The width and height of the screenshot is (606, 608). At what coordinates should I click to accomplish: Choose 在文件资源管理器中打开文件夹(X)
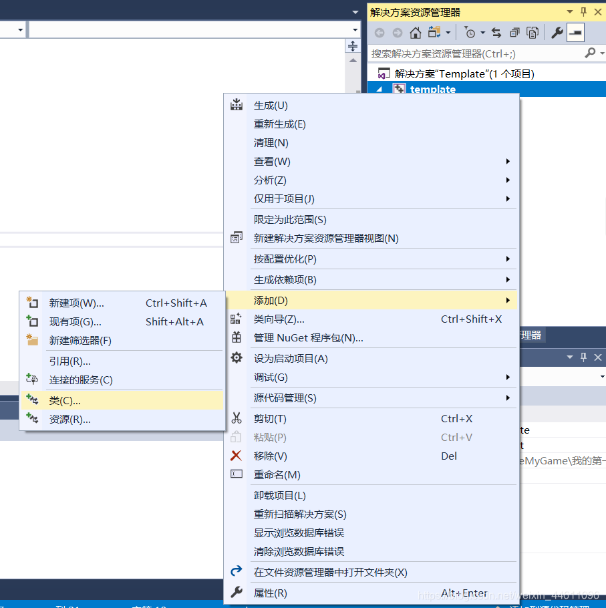coord(371,573)
